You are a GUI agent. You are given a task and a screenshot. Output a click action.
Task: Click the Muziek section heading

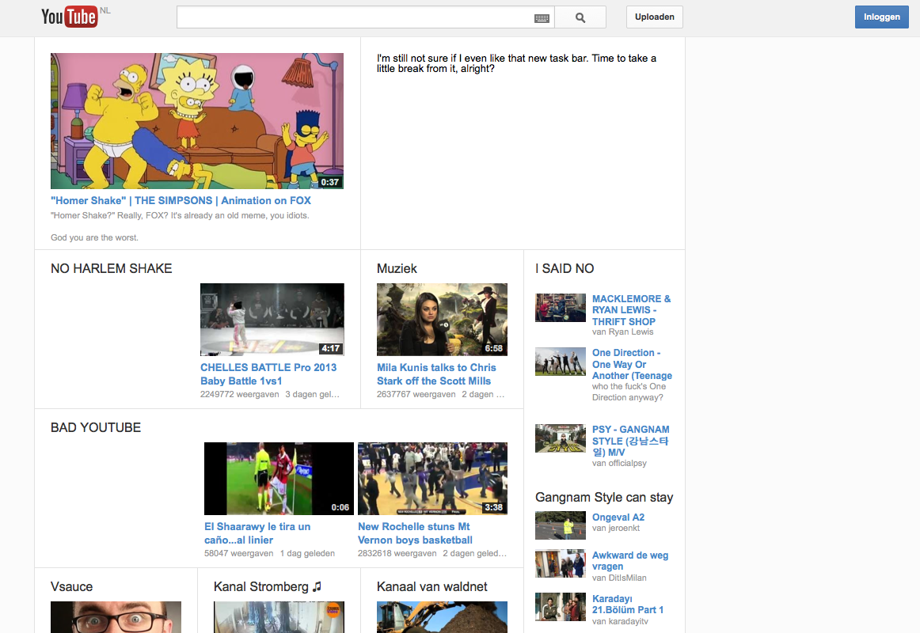[x=397, y=268]
